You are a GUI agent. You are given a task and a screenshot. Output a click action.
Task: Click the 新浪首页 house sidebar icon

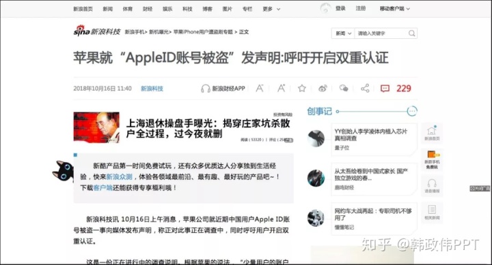click(432, 133)
